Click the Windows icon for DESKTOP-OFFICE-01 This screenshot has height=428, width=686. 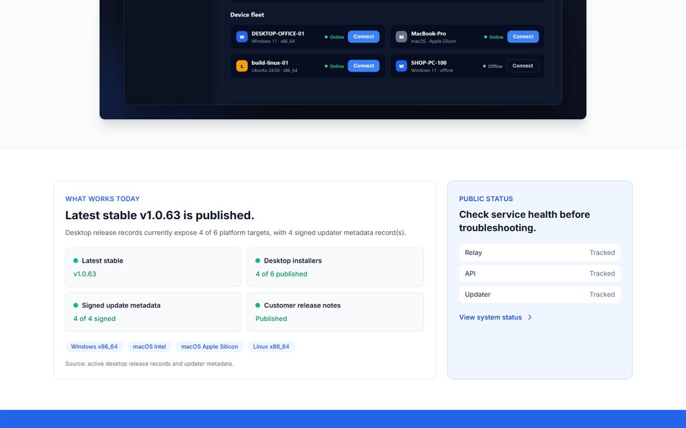[x=242, y=37]
